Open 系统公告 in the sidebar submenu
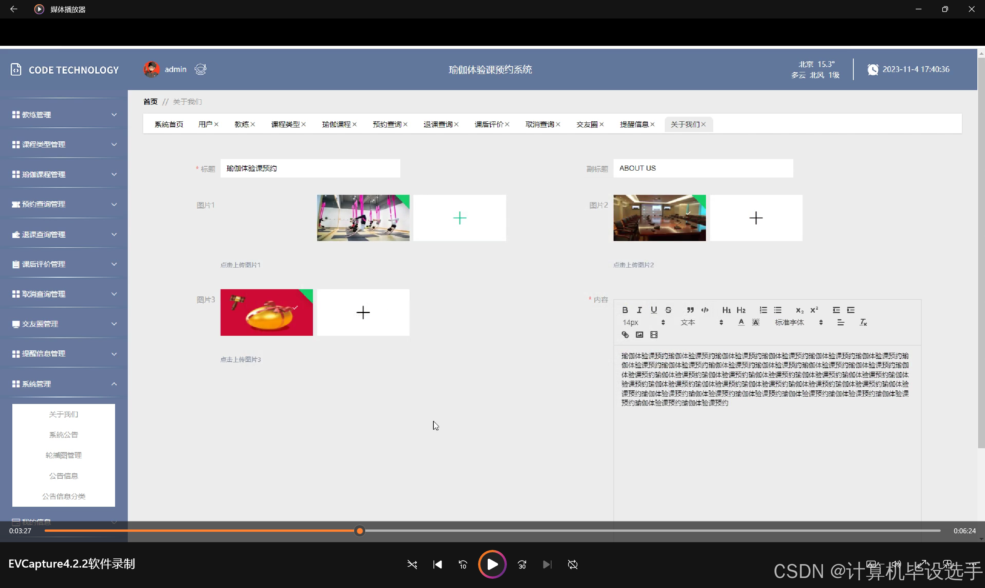The image size is (985, 588). pos(64,435)
